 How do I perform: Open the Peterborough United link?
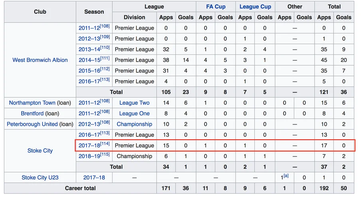click(x=32, y=124)
